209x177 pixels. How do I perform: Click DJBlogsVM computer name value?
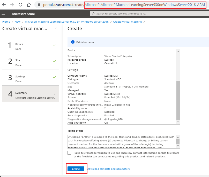[111, 76]
